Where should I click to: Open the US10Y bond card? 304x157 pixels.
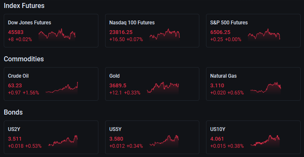pyautogui.click(x=253, y=137)
